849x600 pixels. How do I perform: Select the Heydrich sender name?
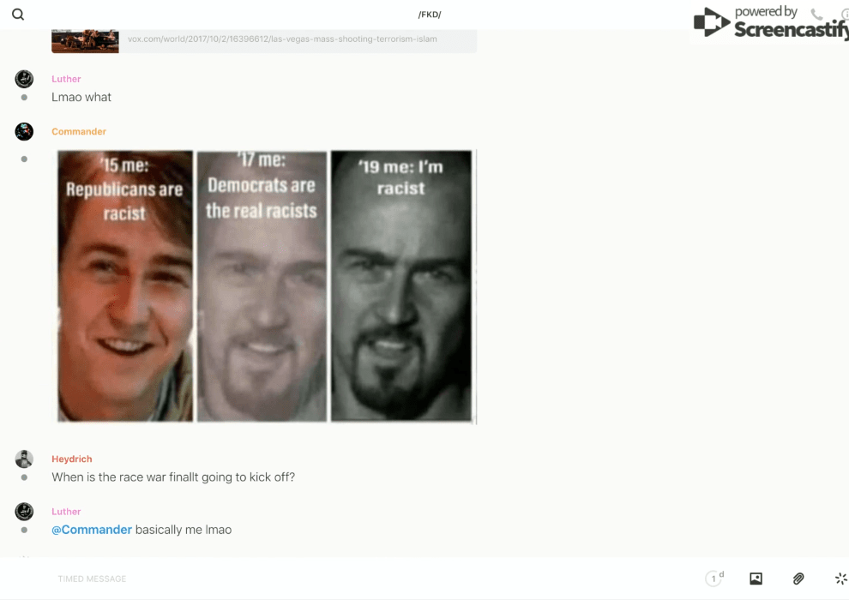(x=71, y=459)
